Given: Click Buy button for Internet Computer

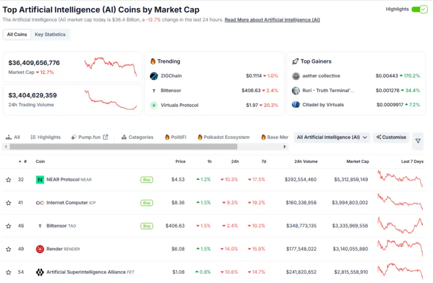Looking at the screenshot, I should [x=147, y=203].
